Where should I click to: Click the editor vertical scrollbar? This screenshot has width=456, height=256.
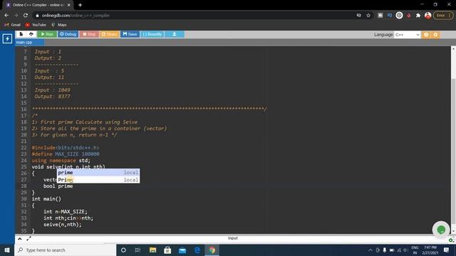[x=453, y=139]
